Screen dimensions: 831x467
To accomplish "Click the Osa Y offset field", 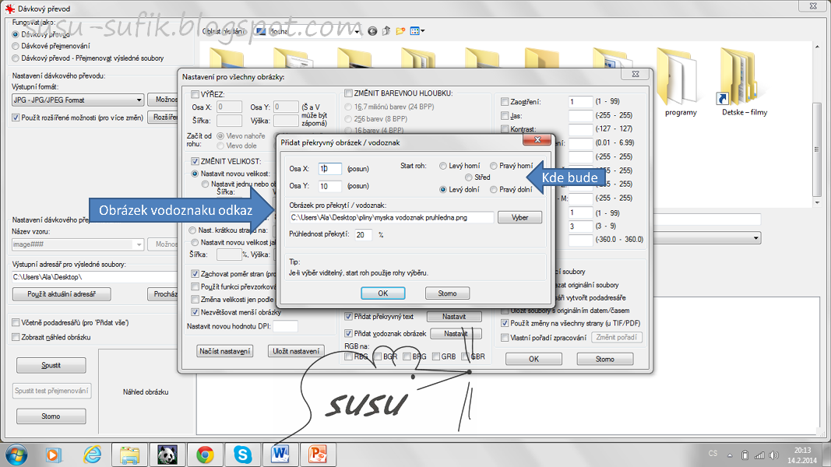I will (x=329, y=186).
